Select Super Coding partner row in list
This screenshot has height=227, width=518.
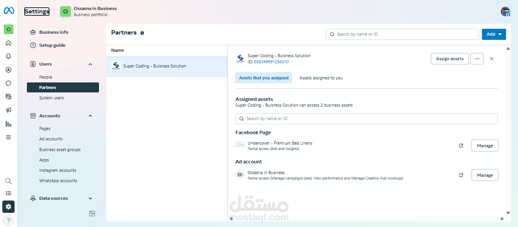pos(167,66)
